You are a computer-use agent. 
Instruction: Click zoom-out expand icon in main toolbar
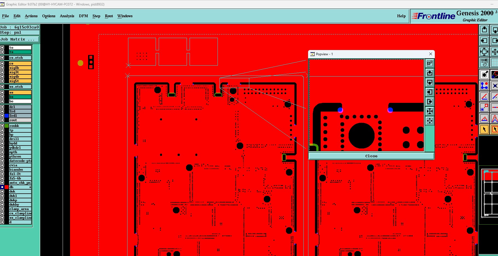tap(484, 51)
